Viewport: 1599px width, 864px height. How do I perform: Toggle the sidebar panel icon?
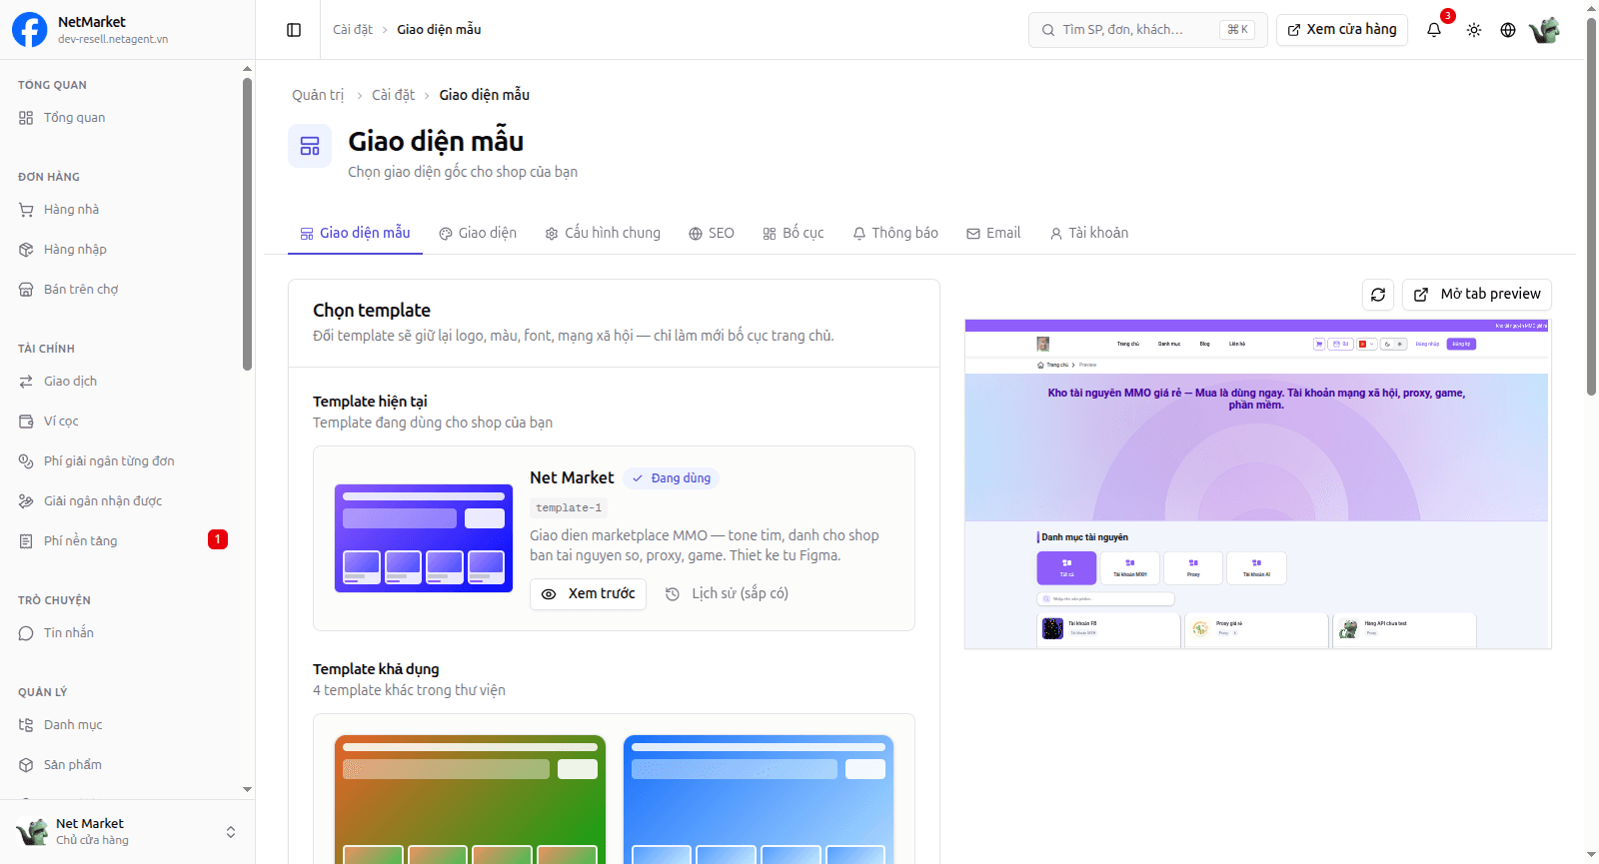(294, 30)
